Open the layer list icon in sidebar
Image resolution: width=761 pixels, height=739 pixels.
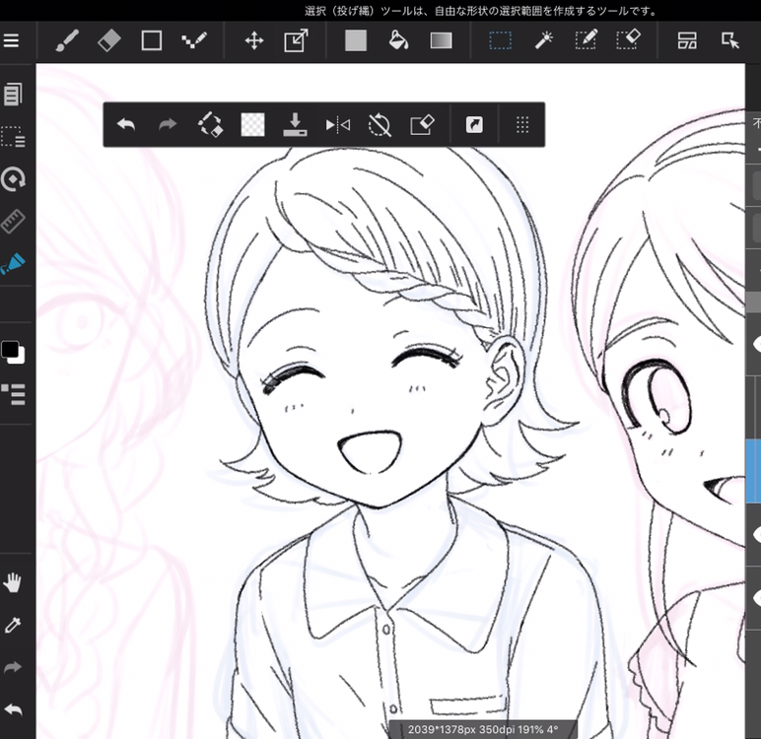(x=13, y=394)
